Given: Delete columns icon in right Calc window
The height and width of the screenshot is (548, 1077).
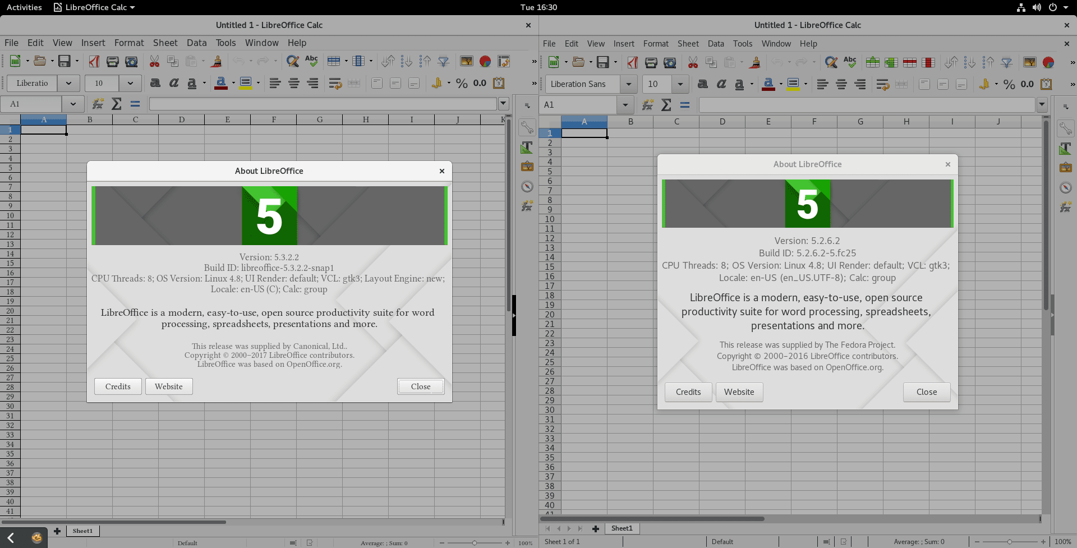Looking at the screenshot, I should (x=928, y=62).
